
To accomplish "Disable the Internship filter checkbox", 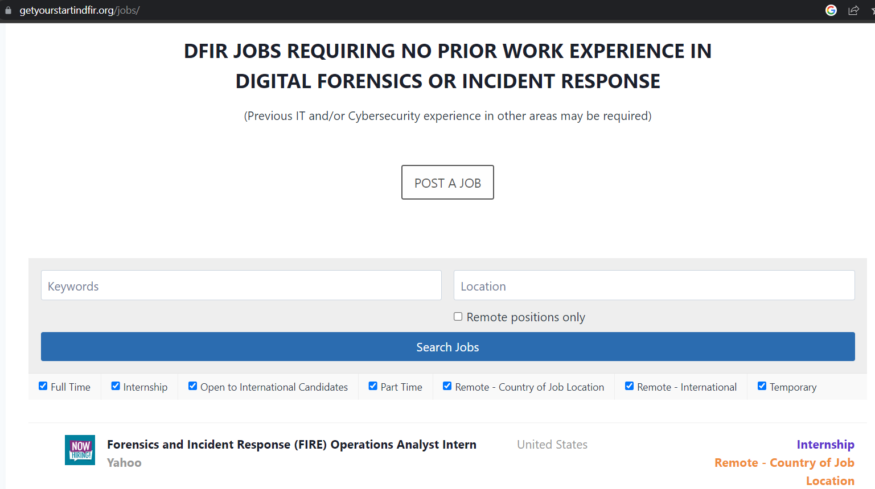I will 116,386.
